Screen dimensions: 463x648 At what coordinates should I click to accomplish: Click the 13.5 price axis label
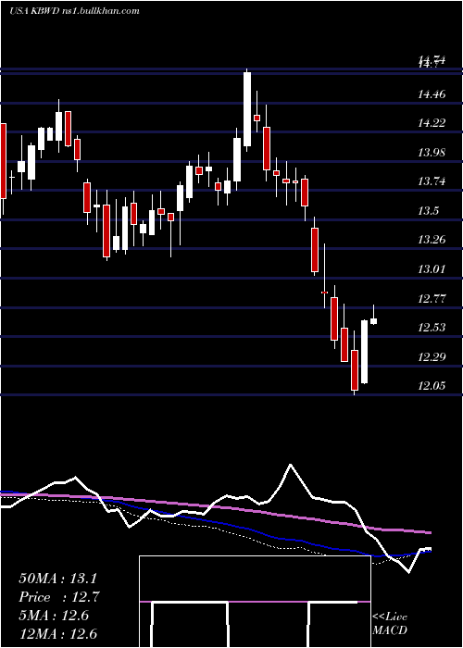pyautogui.click(x=428, y=211)
